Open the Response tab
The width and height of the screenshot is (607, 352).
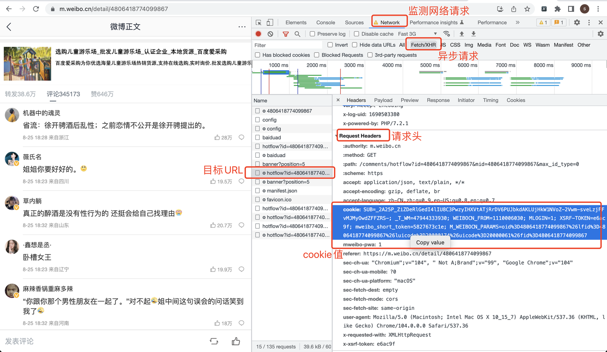438,100
